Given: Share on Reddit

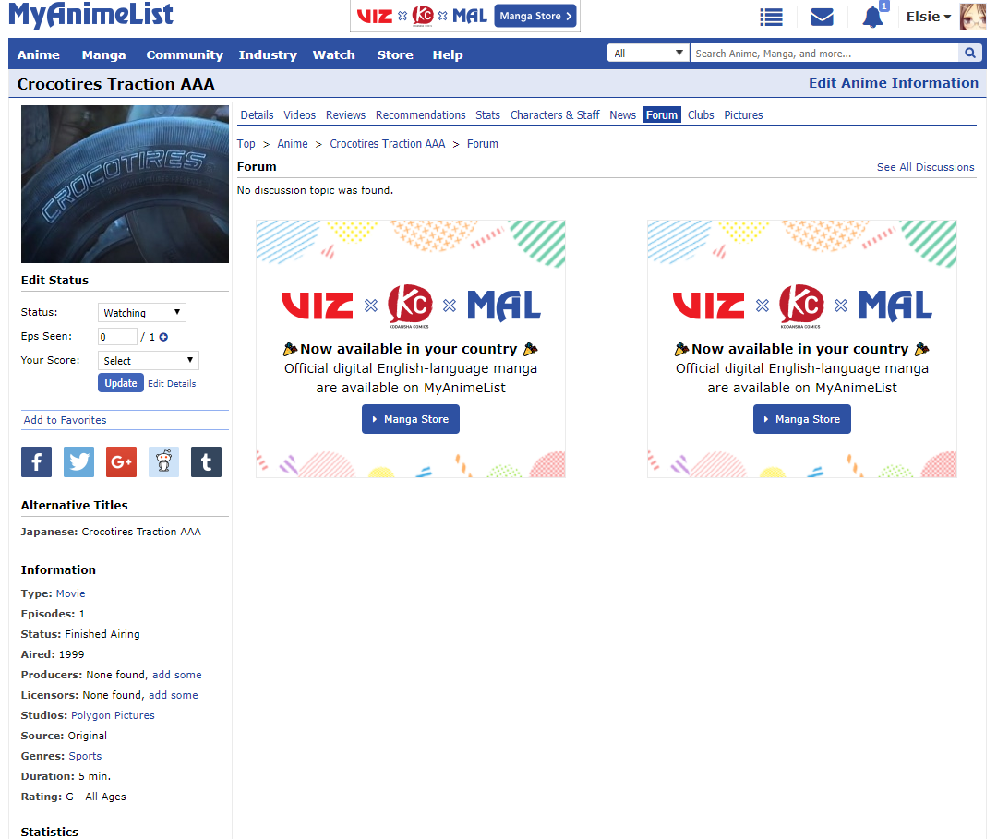Looking at the screenshot, I should [164, 462].
